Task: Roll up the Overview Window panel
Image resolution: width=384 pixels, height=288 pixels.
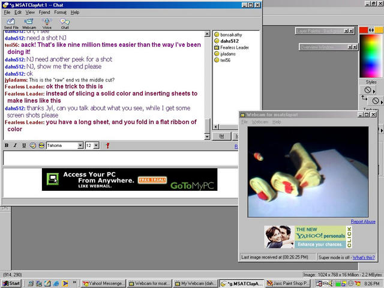Action: (350, 47)
